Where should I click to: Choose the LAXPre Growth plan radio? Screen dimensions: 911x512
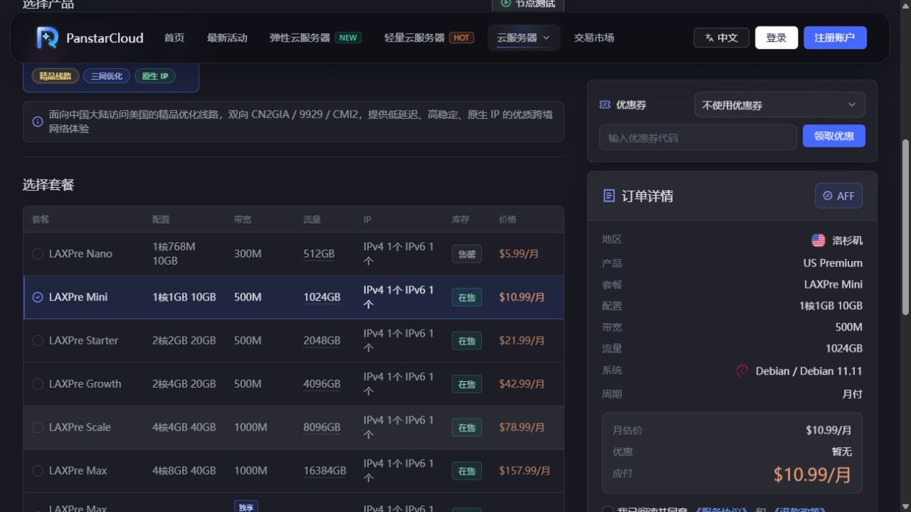pos(37,384)
